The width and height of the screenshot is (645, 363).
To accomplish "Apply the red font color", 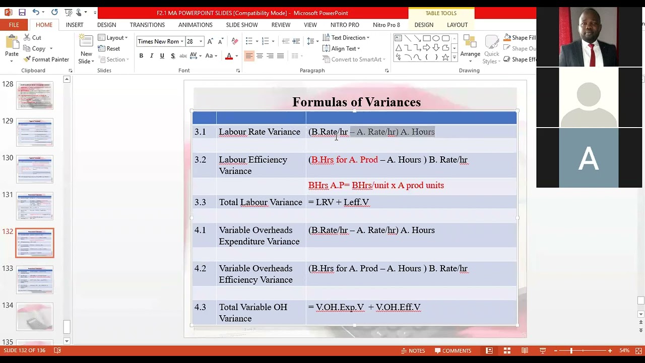I will tap(229, 56).
